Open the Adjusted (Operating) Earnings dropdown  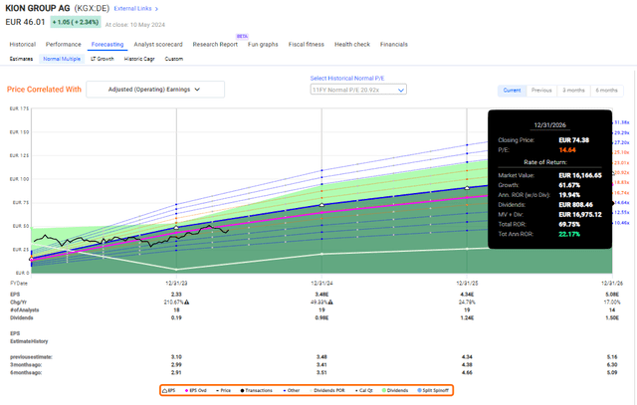point(155,90)
